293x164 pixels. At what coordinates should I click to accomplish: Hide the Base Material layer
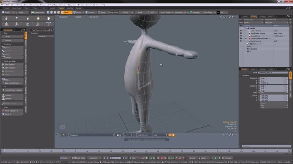click(241, 41)
